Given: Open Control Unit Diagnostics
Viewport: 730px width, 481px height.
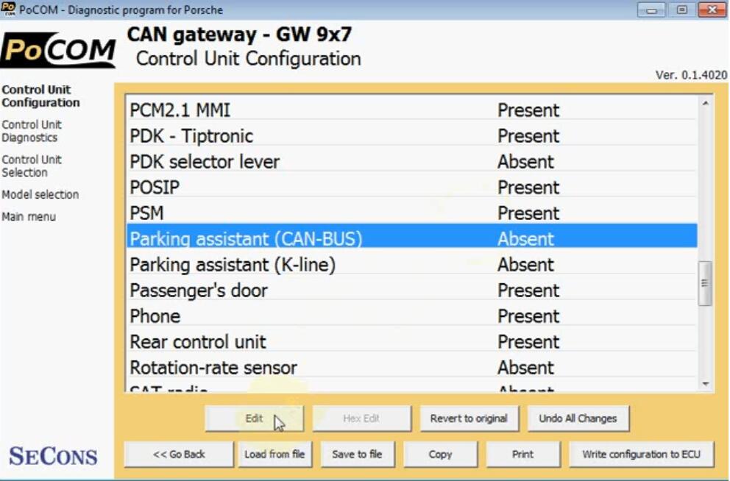Looking at the screenshot, I should coord(31,131).
